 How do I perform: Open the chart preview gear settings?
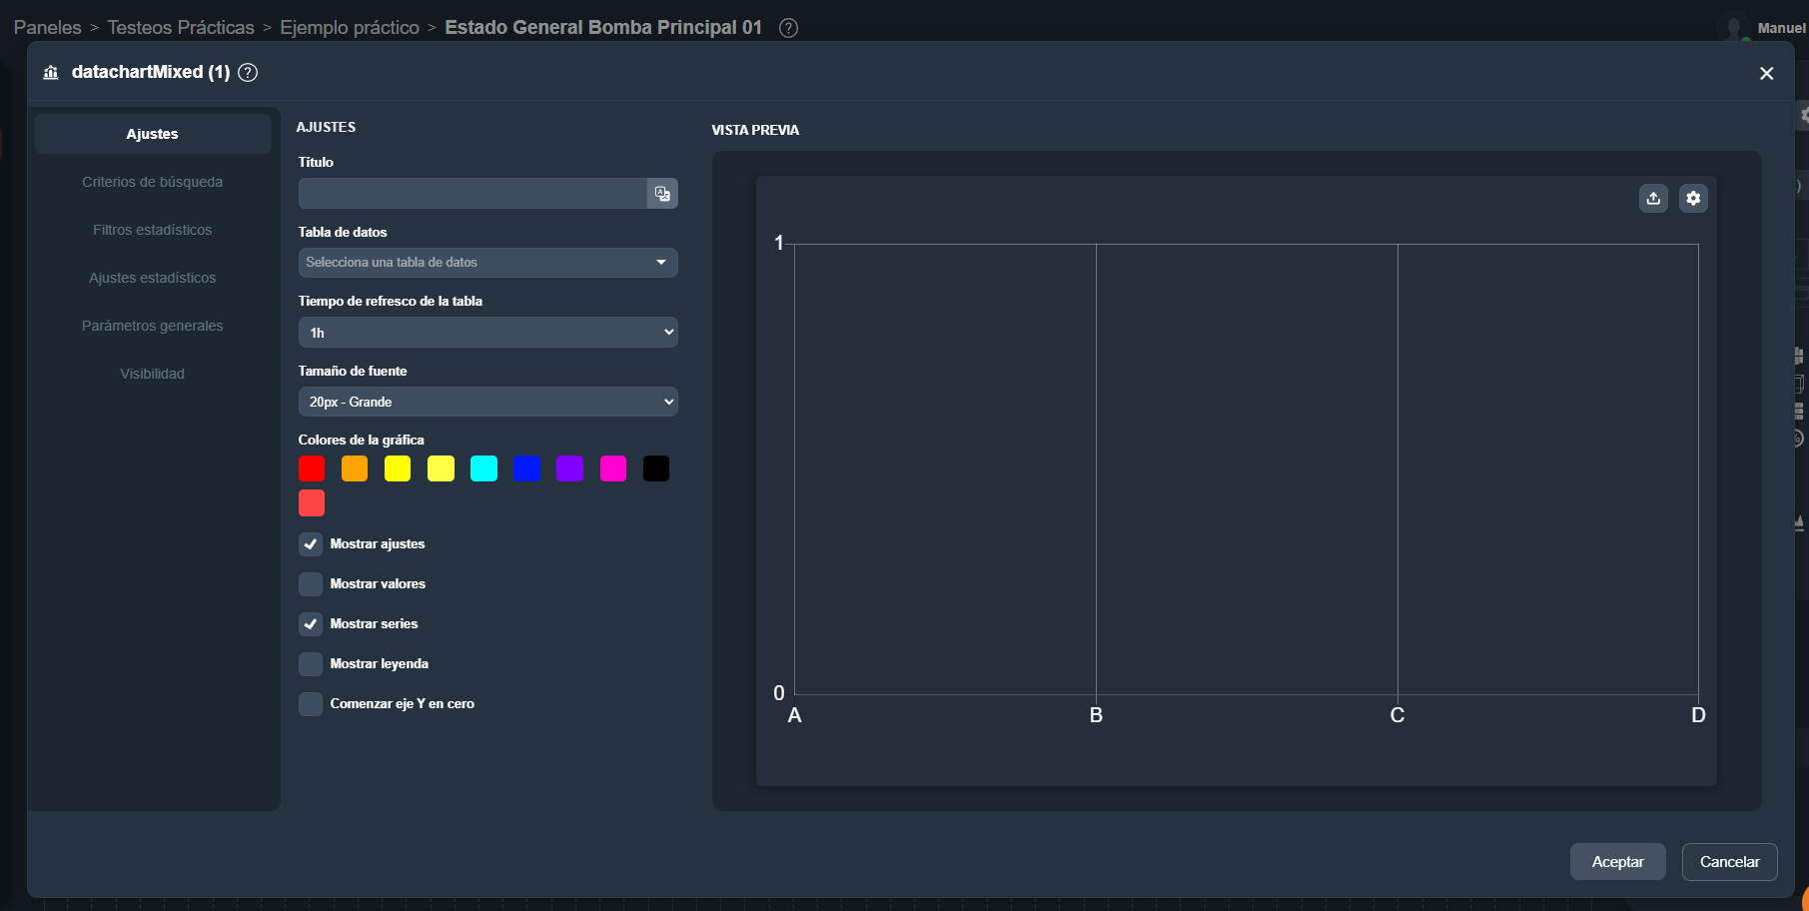click(1693, 199)
